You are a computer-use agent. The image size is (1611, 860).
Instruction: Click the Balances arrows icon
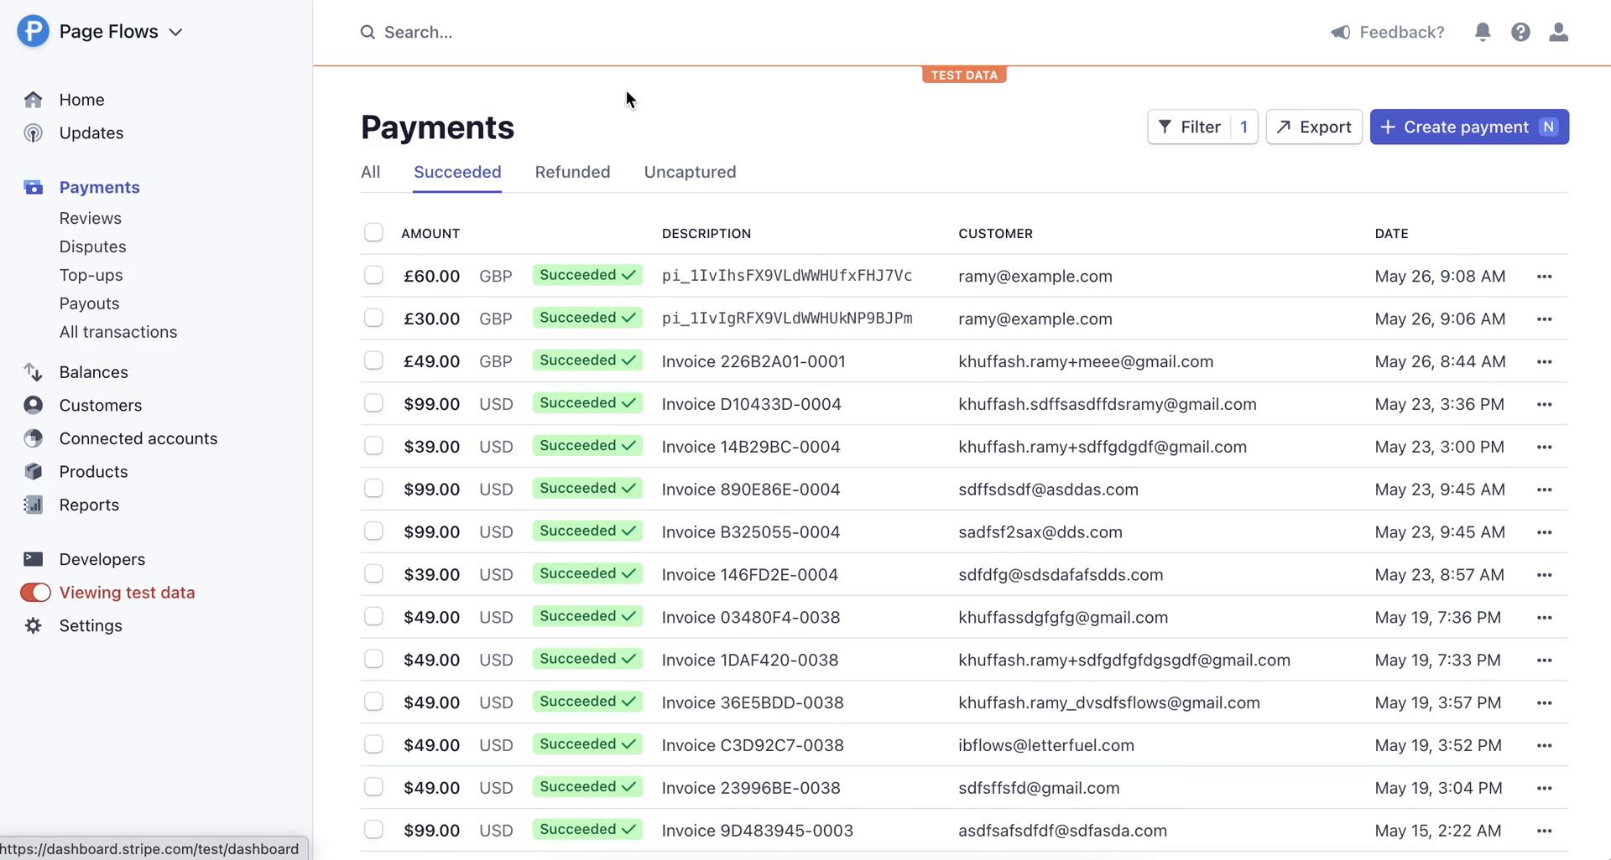(x=34, y=372)
